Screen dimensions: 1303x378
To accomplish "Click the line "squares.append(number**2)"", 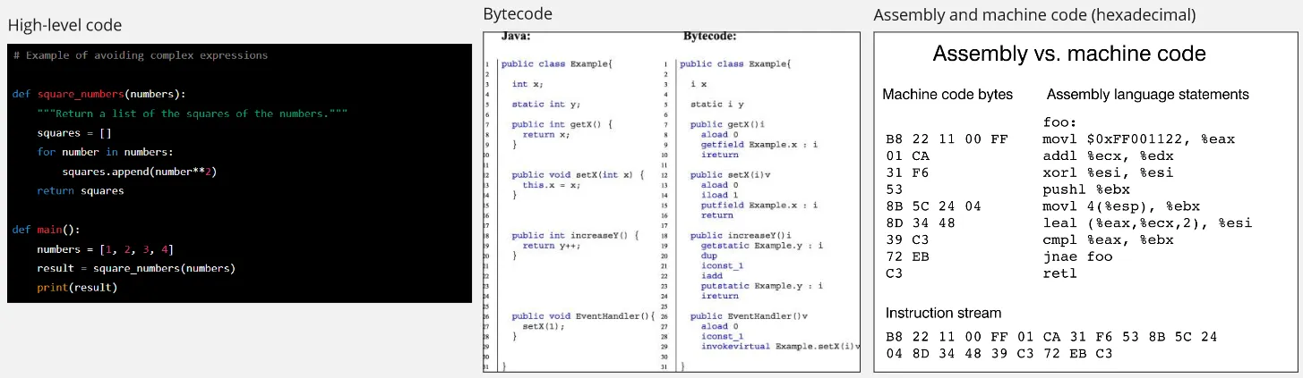I will click(x=141, y=172).
